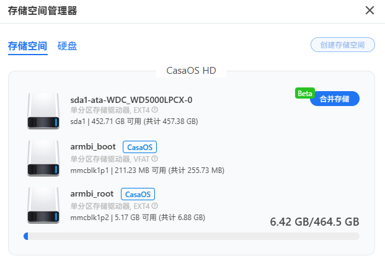Click the green Beta badge
385x261 pixels.
(304, 93)
